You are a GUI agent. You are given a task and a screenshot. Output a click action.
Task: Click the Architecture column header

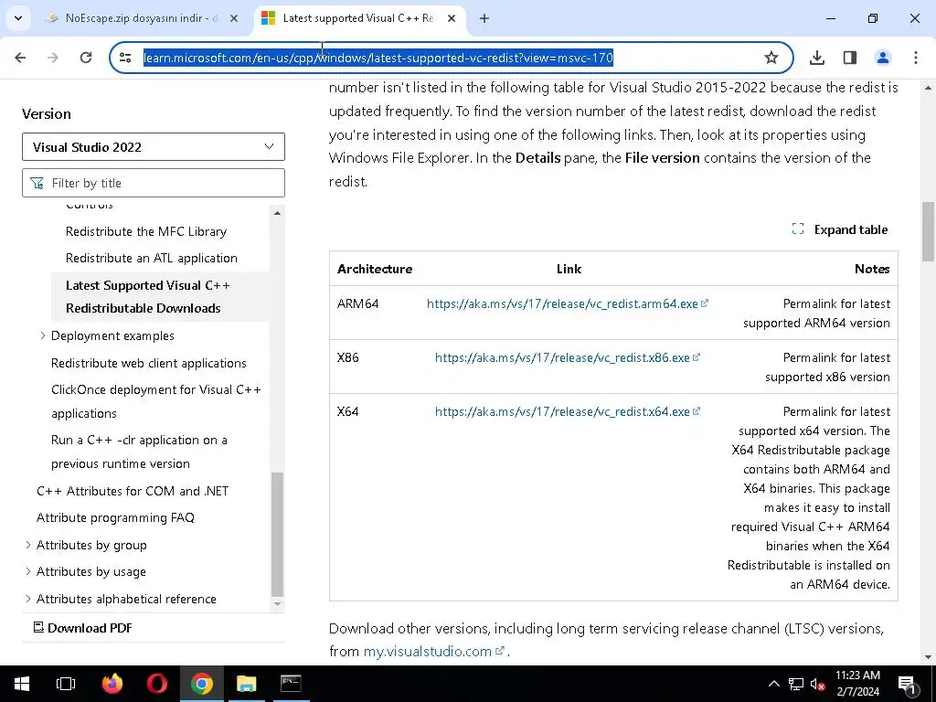tap(375, 269)
